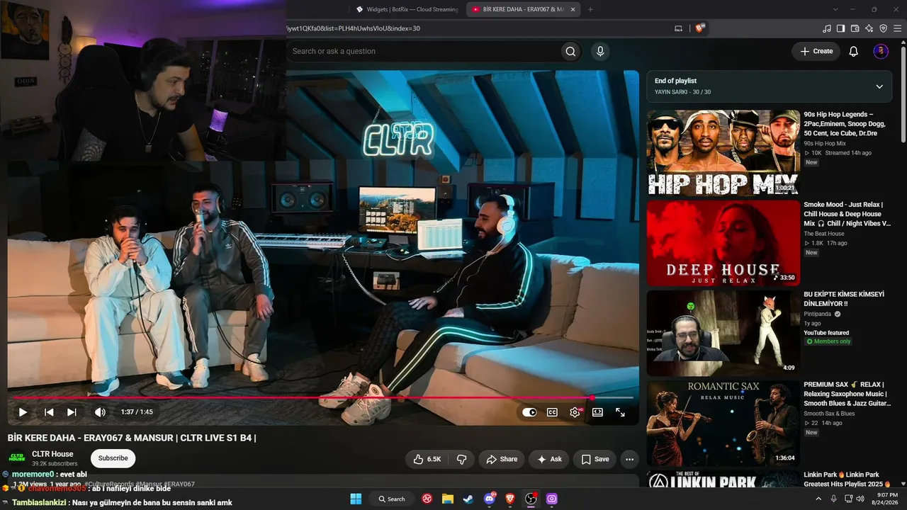Click the Pintipanda channel name
907x510 pixels.
click(x=818, y=314)
